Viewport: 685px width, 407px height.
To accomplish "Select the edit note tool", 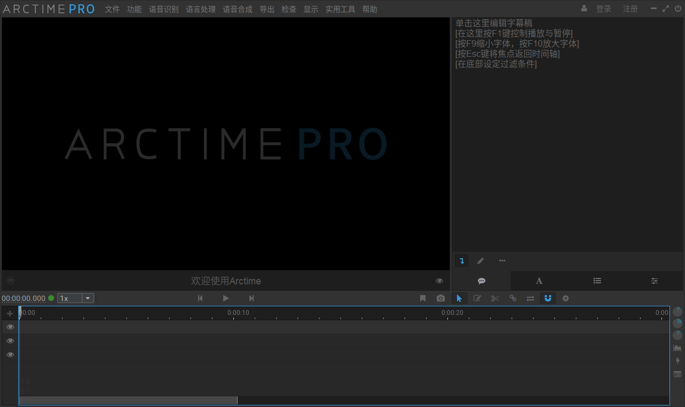I will coord(477,298).
